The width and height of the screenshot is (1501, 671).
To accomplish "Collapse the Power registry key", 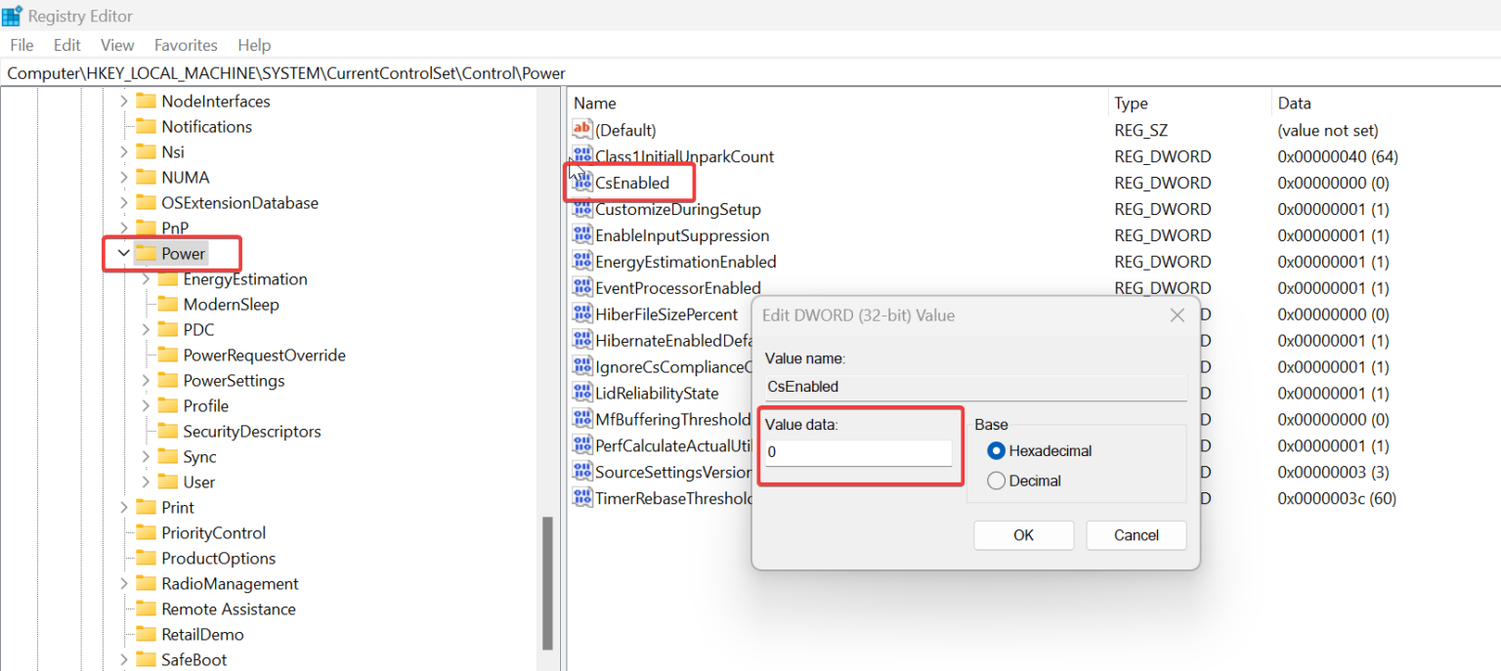I will click(123, 252).
